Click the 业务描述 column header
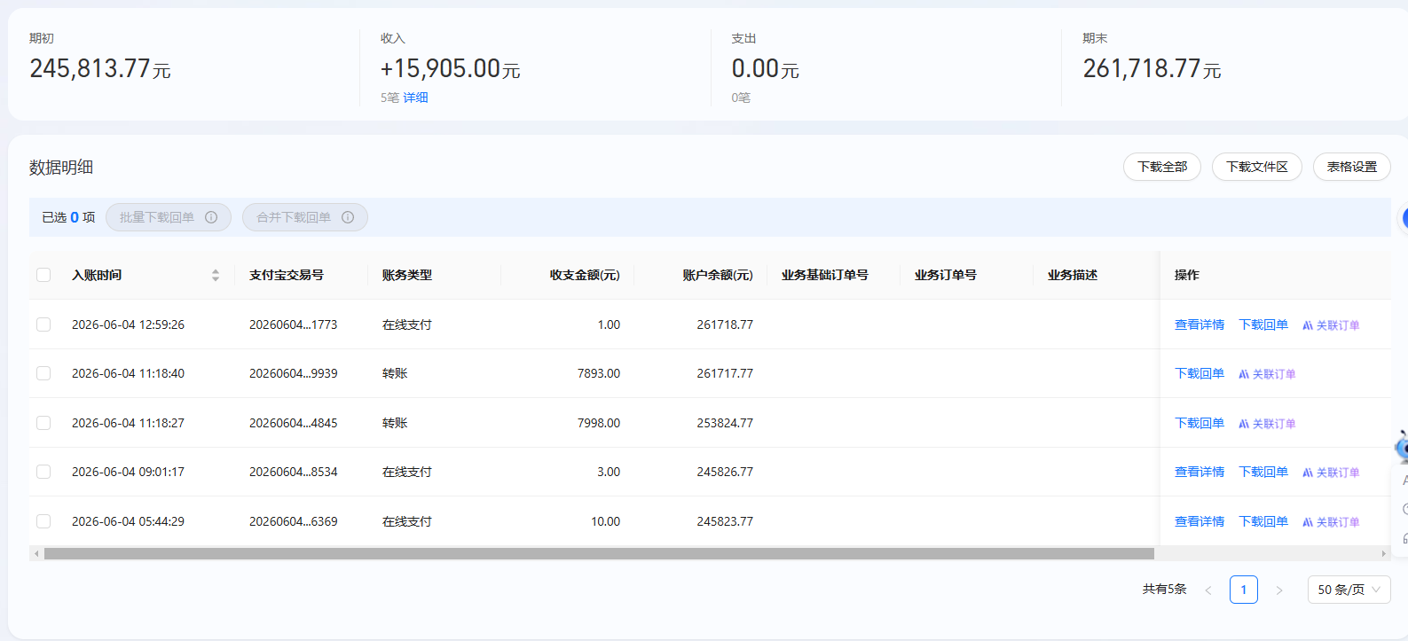The height and width of the screenshot is (641, 1408). (x=1073, y=275)
